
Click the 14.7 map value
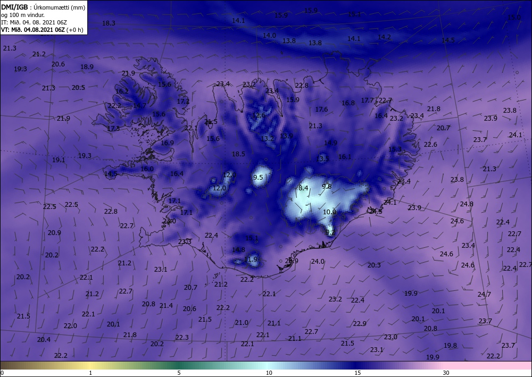[x=139, y=106]
